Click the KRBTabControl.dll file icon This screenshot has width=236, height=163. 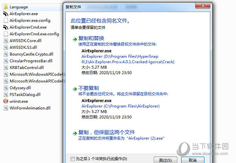(x=6, y=68)
